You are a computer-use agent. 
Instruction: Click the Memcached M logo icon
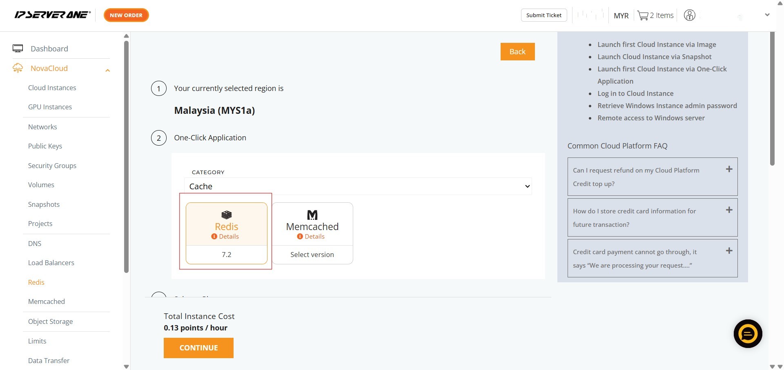click(312, 215)
